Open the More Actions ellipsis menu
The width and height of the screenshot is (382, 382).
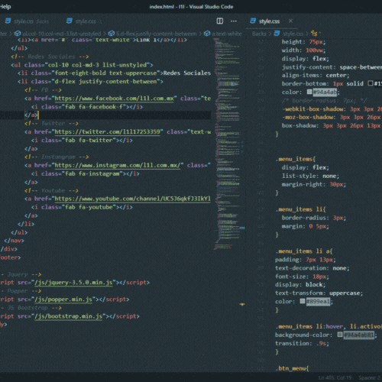[234, 21]
